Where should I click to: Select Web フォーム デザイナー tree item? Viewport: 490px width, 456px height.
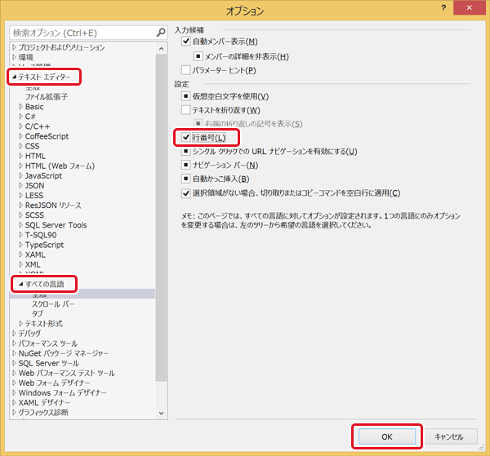point(55,383)
